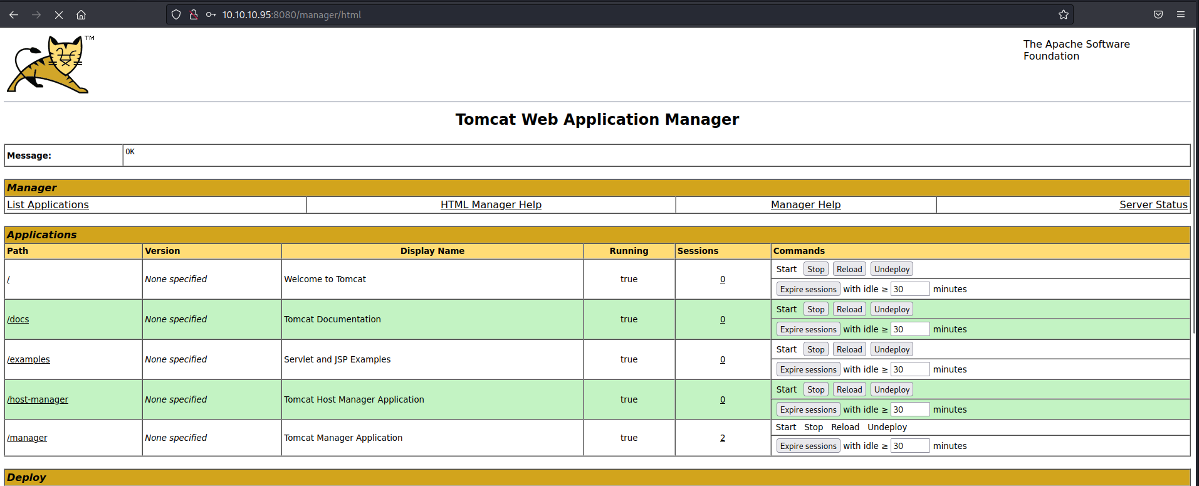Click the key saved-login icon in the address bar
The image size is (1199, 486).
tap(211, 14)
